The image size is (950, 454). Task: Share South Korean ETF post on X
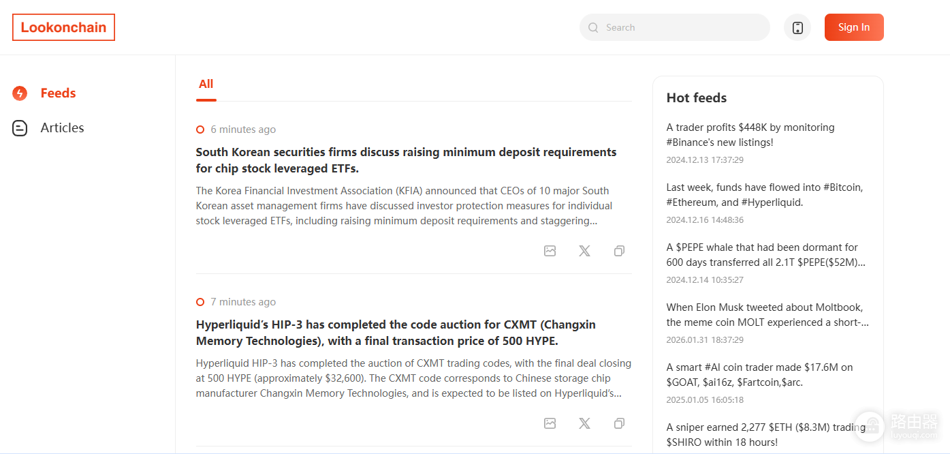pyautogui.click(x=584, y=251)
